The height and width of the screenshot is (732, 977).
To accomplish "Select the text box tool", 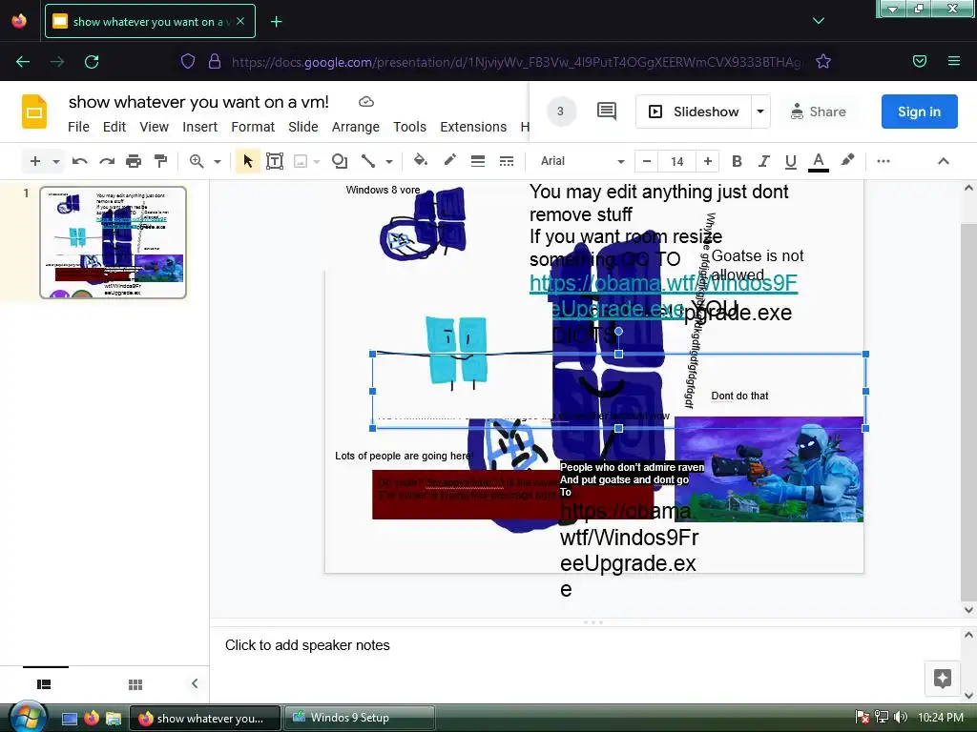I will 275,161.
